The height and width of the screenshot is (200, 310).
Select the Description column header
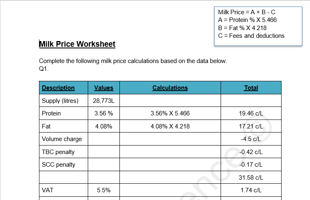58,88
